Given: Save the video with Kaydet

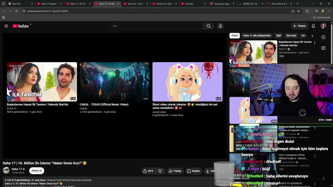Looking at the screenshot, I should pos(194,171).
